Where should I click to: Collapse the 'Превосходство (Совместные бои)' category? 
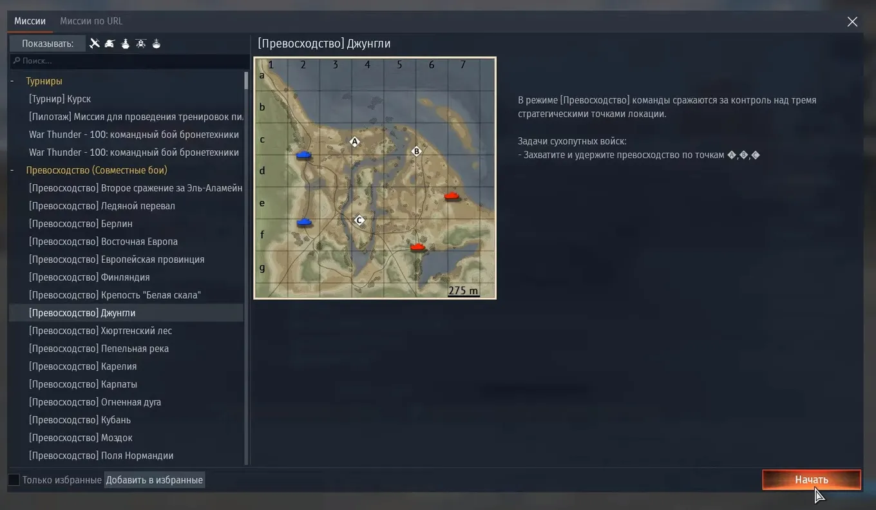click(x=12, y=170)
